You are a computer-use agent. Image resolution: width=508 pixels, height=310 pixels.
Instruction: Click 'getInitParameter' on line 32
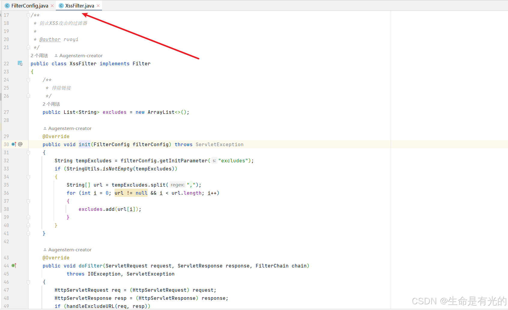pos(184,161)
